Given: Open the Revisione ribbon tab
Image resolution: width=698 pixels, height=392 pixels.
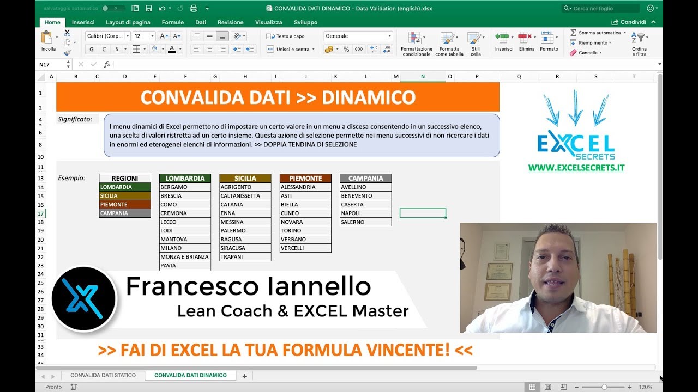Looking at the screenshot, I should (231, 22).
